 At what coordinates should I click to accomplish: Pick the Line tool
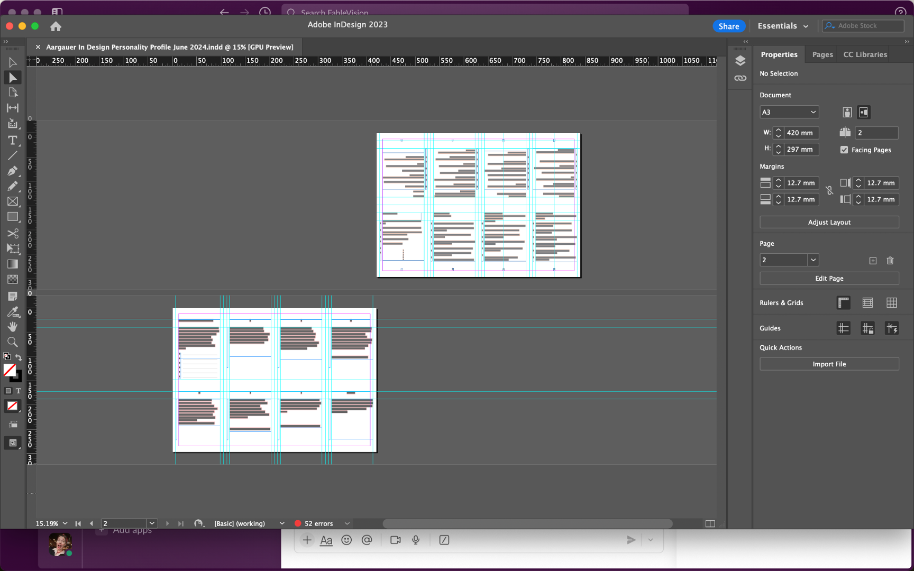pyautogui.click(x=12, y=155)
